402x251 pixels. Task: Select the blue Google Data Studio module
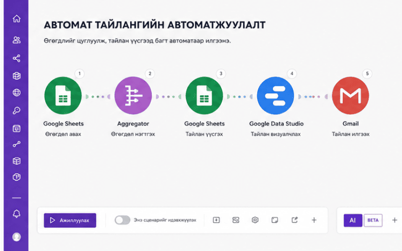(x=275, y=95)
